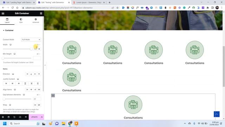Open the Elementor hamburger menu
Image resolution: width=225 pixels, height=127 pixels.
[x=3, y=13]
